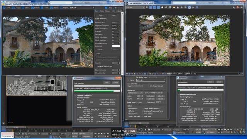Click the orange teapot render icon in V-Ray
Screen dimensions: 247x139
238,7
